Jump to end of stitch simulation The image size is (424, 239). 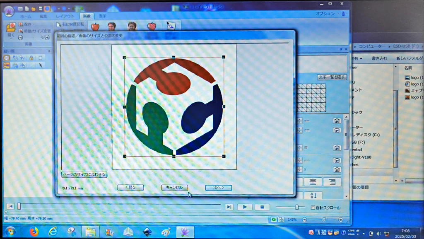coord(229,207)
